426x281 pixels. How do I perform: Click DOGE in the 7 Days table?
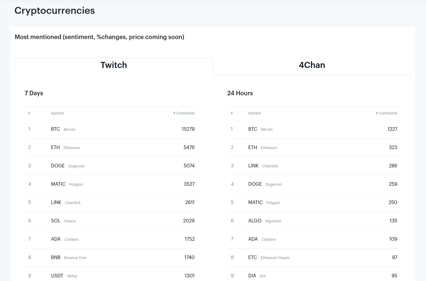click(58, 166)
